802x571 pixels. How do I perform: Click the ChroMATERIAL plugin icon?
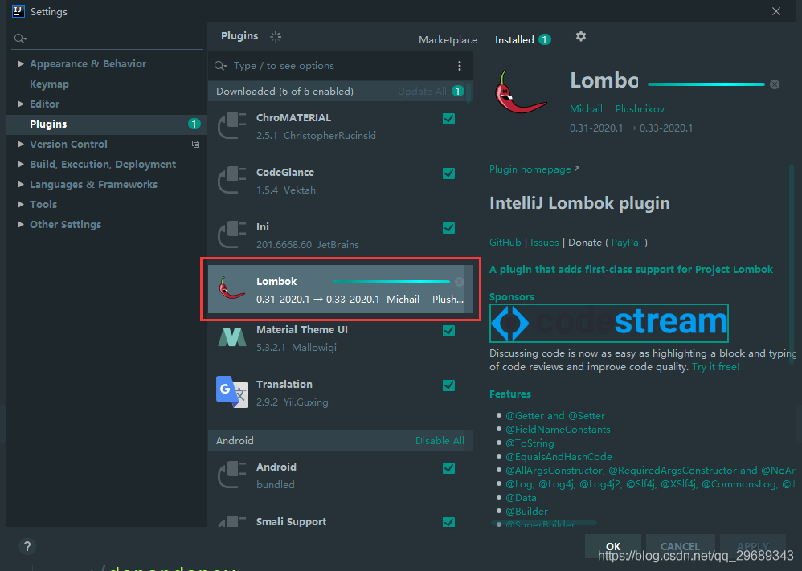pos(231,126)
